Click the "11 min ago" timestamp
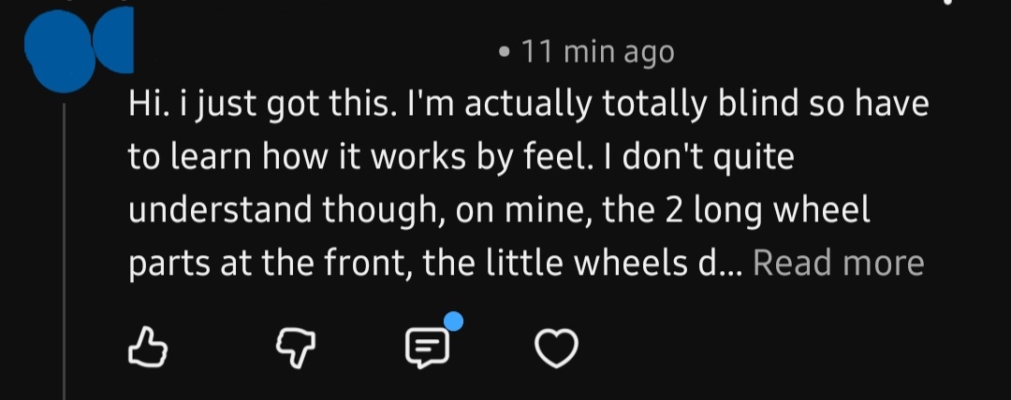1011x400 pixels. pos(597,52)
